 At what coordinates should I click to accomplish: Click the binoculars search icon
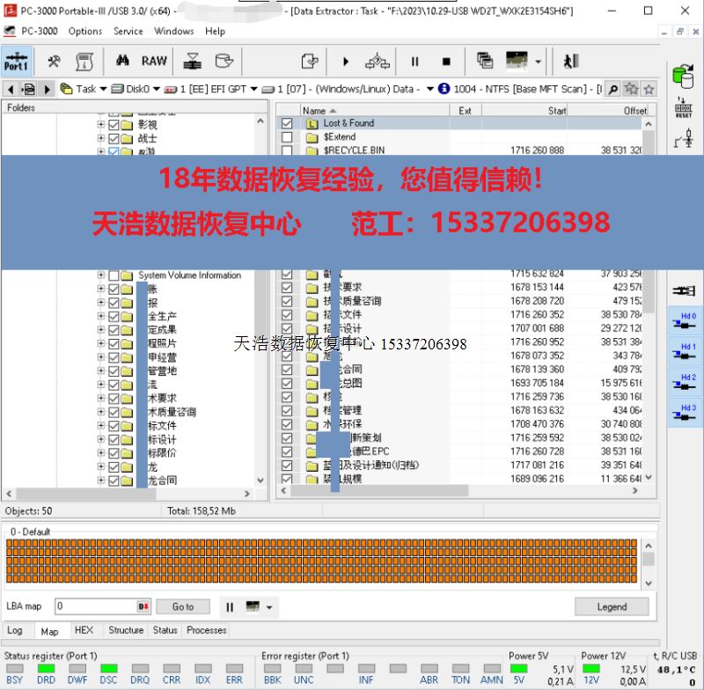122,62
